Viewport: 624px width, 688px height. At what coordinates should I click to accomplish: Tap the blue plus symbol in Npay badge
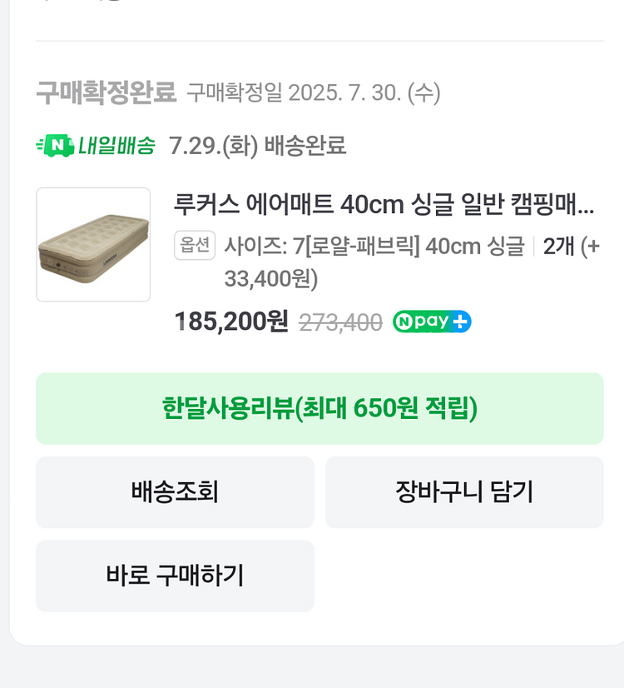pyautogui.click(x=461, y=322)
